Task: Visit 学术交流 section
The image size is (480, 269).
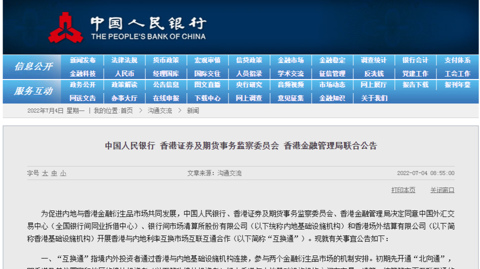Action: coord(291,73)
